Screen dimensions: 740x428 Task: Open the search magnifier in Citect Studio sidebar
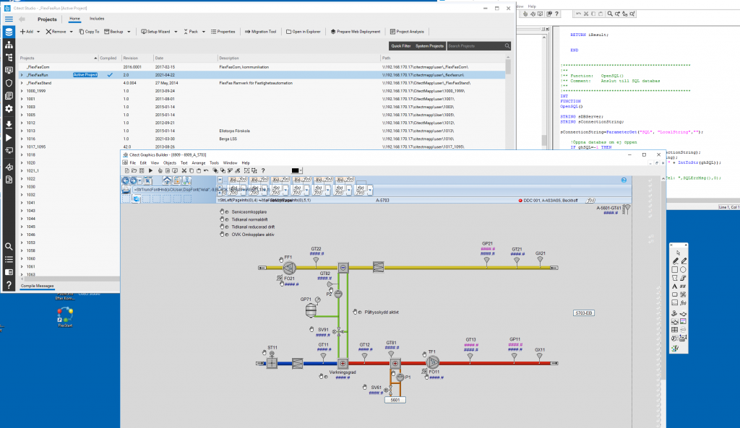pos(9,247)
